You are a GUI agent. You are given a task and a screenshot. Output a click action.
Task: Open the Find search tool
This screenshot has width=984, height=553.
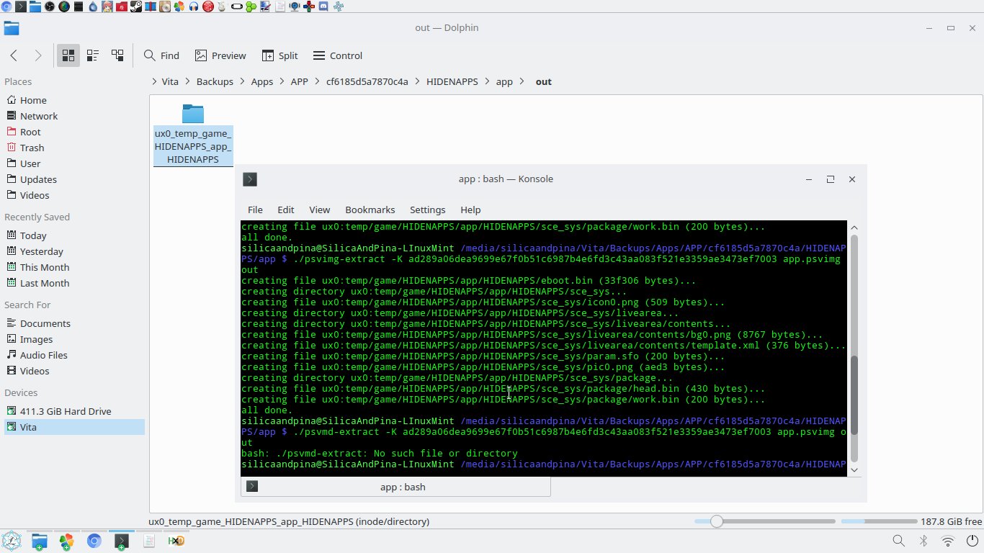(x=161, y=55)
